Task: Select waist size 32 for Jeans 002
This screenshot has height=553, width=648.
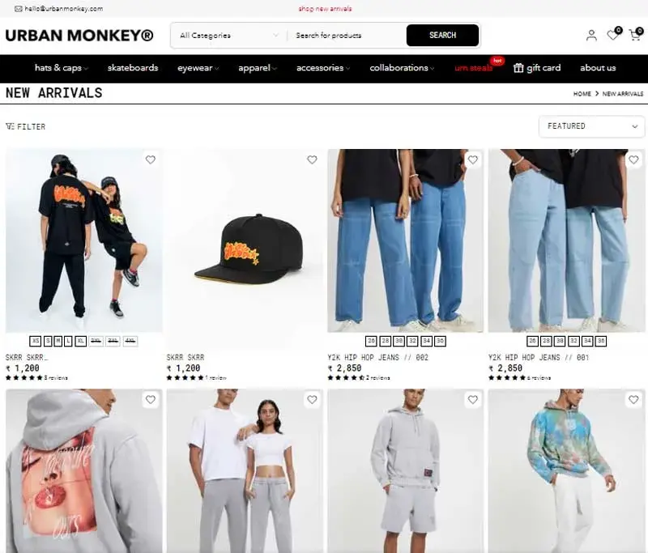Action: tap(412, 341)
